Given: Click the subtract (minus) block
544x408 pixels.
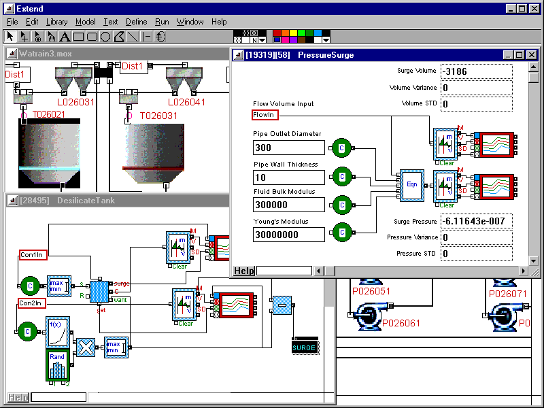Looking at the screenshot, I should click(x=282, y=305).
